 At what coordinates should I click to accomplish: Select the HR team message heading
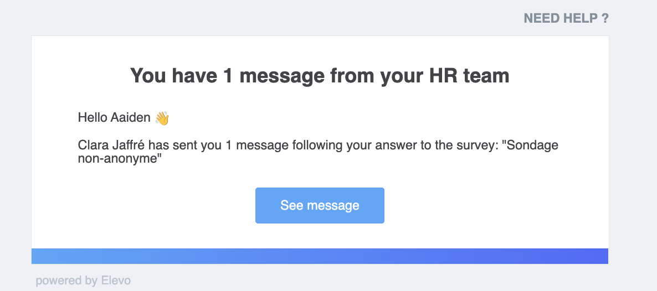(320, 76)
